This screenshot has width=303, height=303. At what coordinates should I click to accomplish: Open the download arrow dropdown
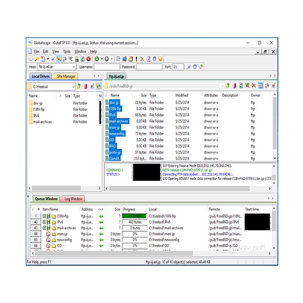tap(102, 59)
